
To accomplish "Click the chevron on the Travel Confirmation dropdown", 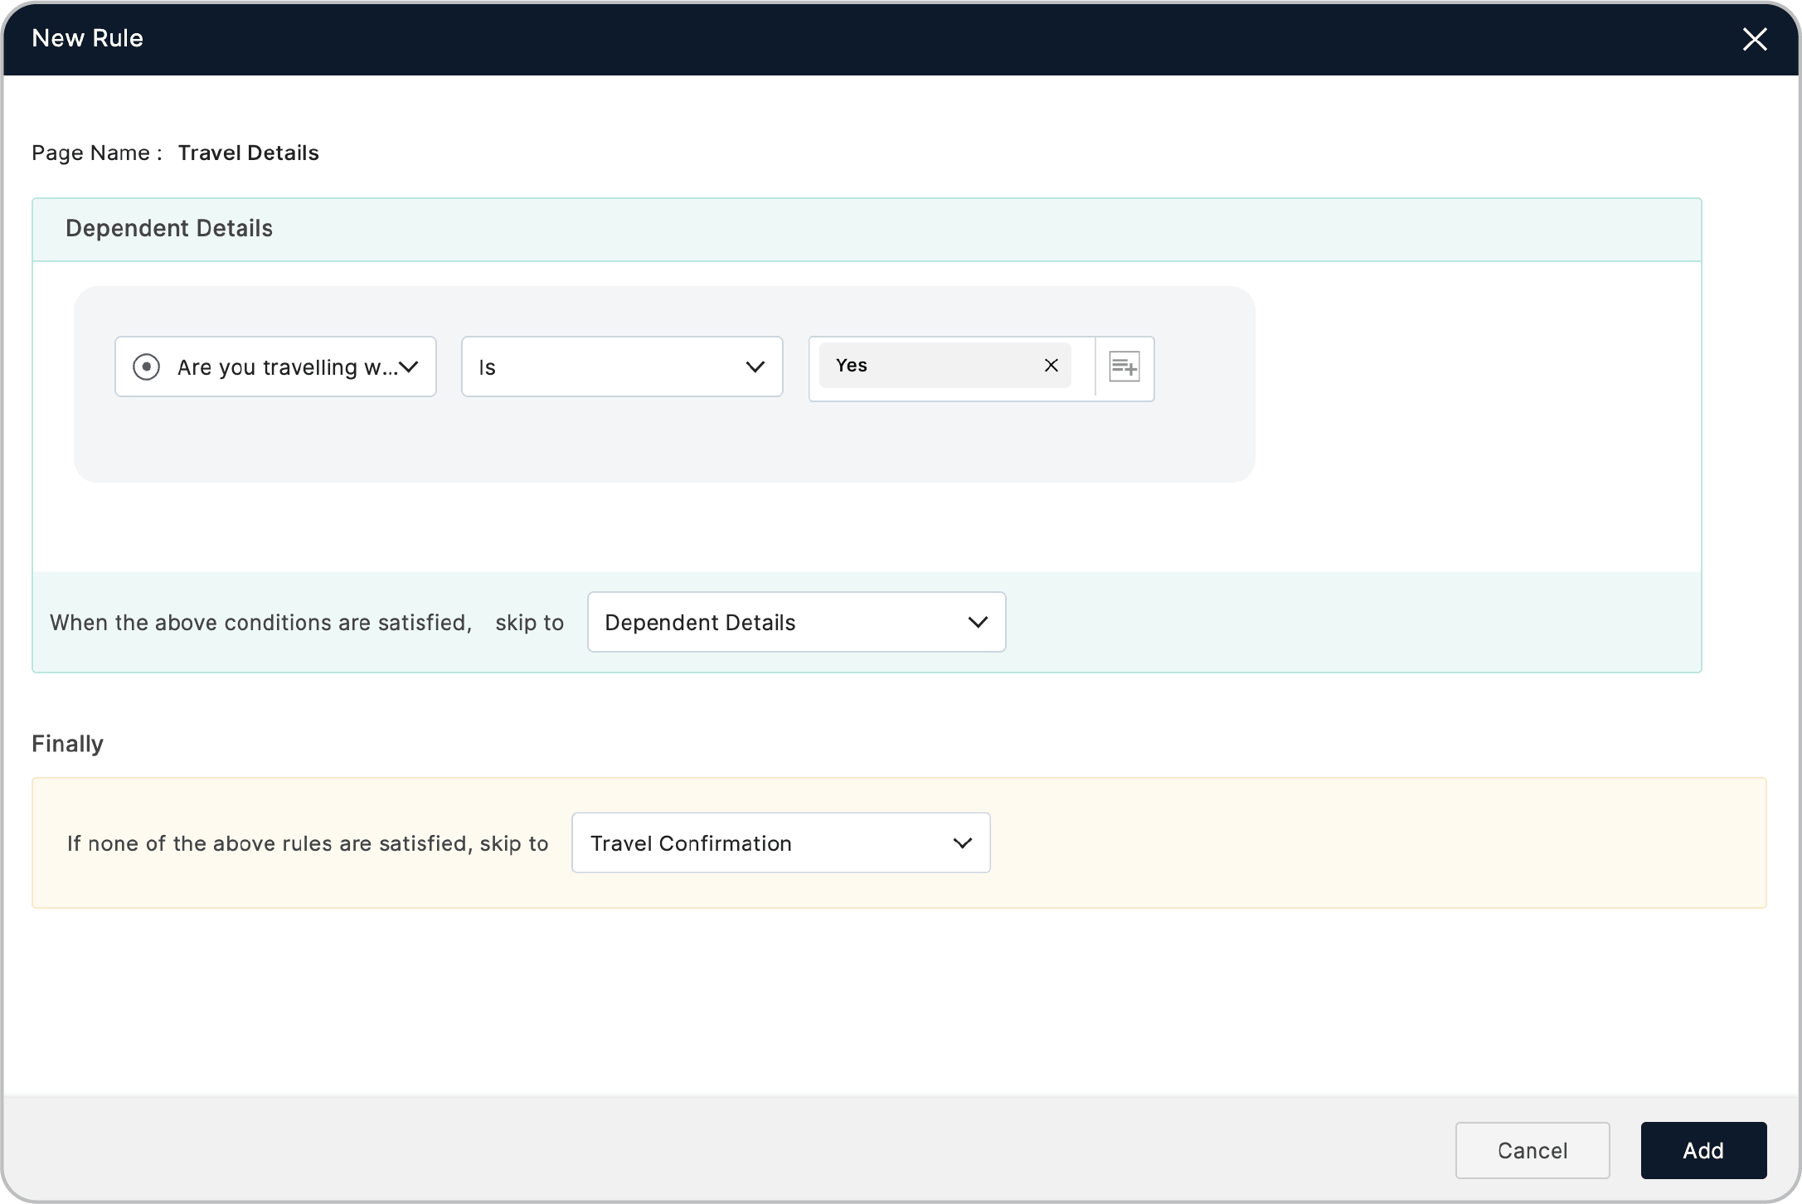I will click(963, 842).
